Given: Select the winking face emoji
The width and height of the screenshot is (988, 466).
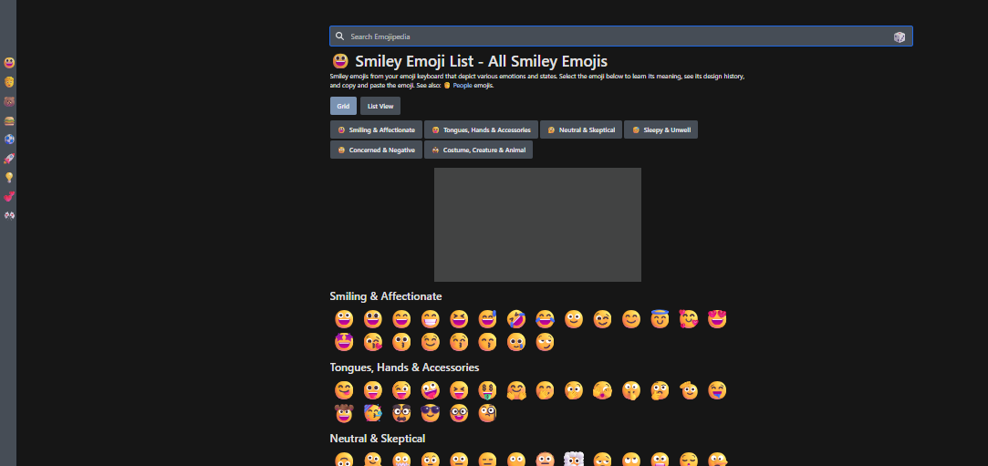Looking at the screenshot, I should [602, 319].
